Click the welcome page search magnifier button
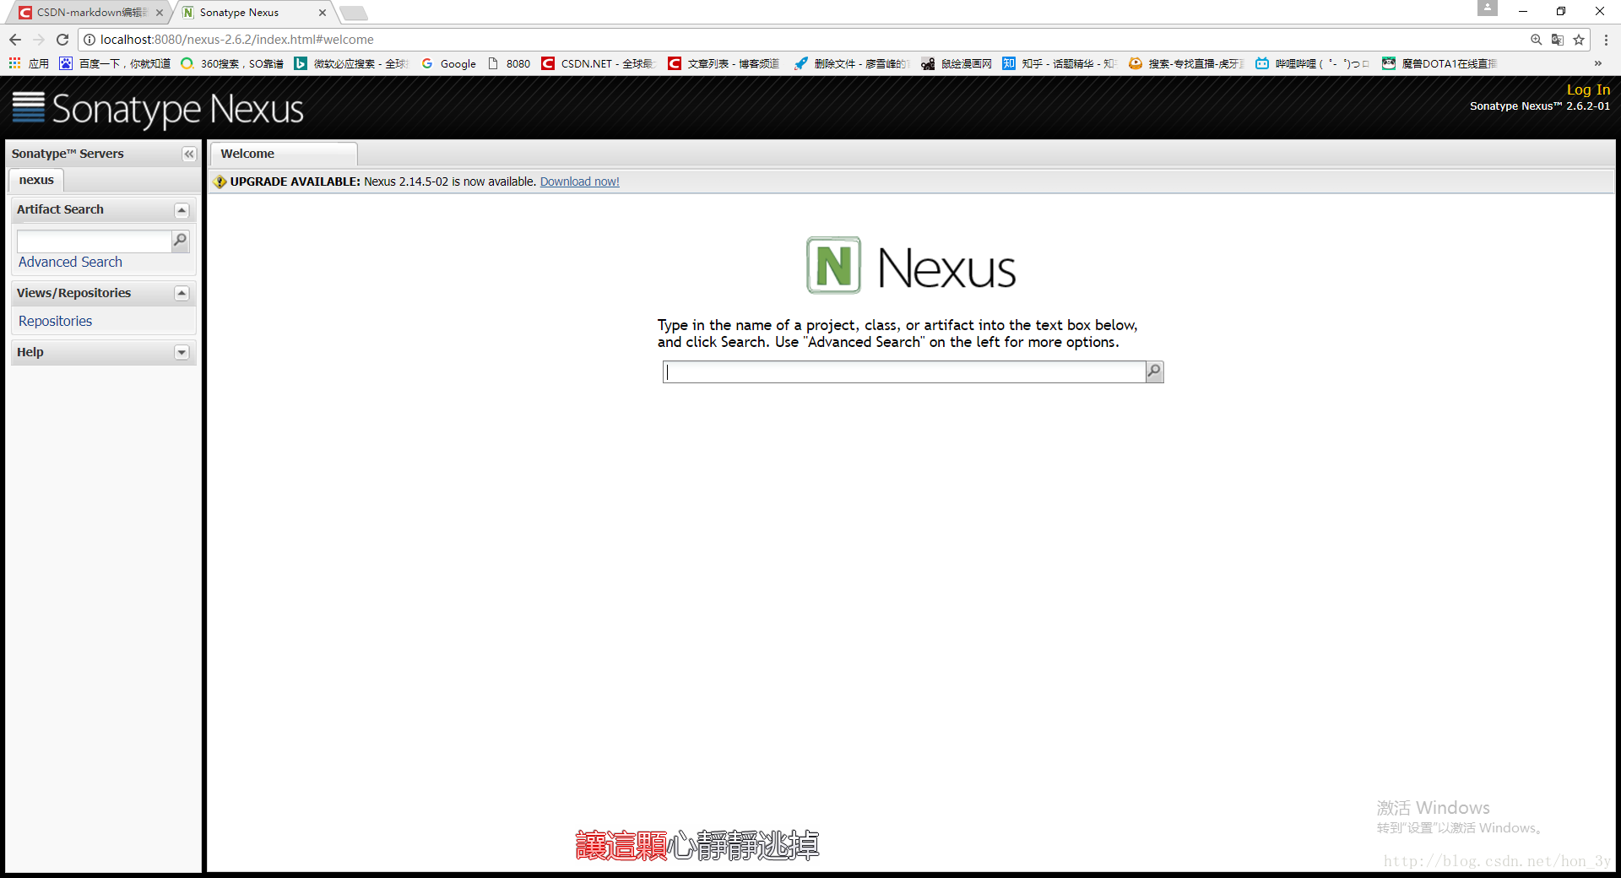This screenshot has width=1621, height=878. click(x=1154, y=371)
